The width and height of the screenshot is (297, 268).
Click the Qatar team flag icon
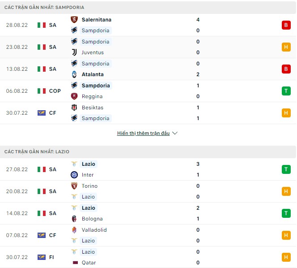point(74,263)
